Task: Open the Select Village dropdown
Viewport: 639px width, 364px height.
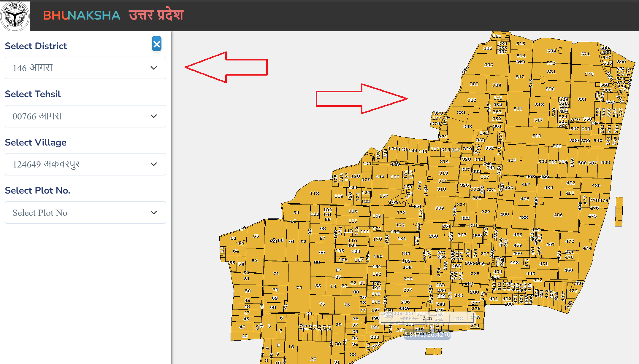Action: pos(85,164)
